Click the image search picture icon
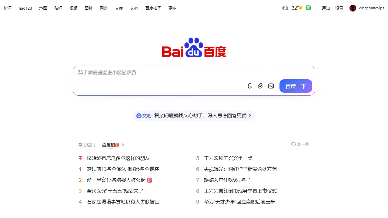This screenshot has height=218, width=388. click(x=271, y=86)
